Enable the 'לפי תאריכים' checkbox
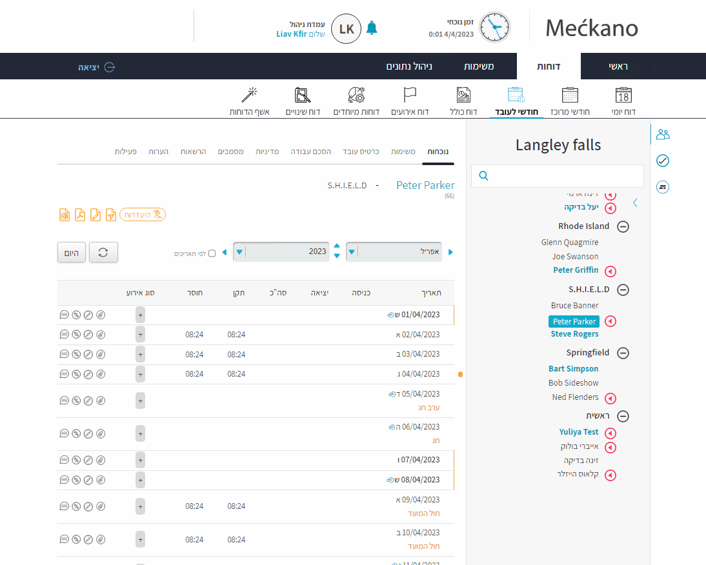706x565 pixels. point(212,253)
